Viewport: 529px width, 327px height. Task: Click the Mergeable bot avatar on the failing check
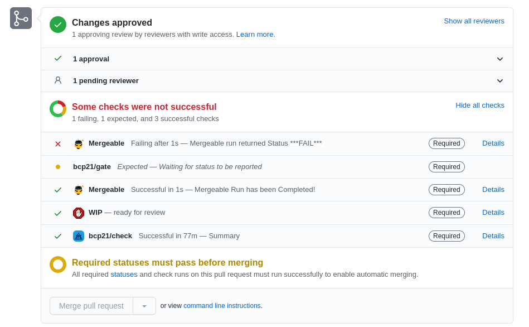coord(77,143)
